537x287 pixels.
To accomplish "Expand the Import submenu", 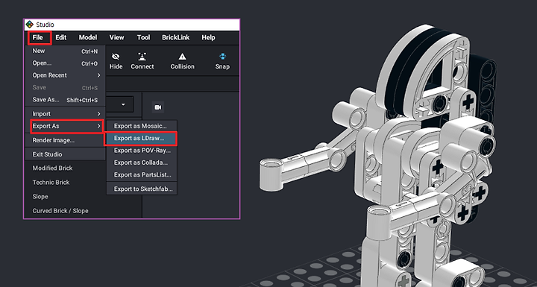I will point(65,114).
